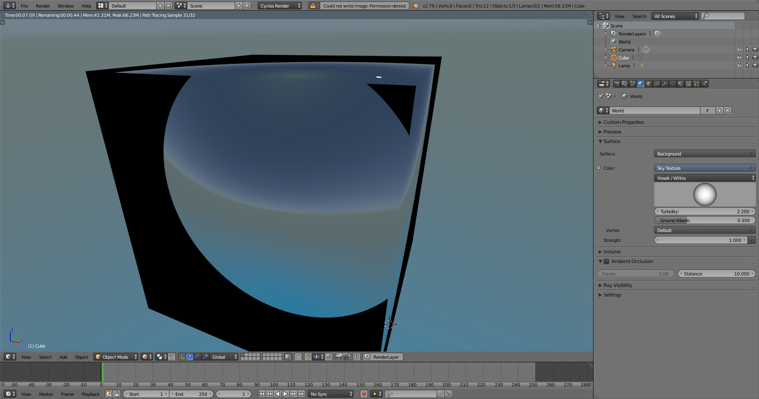Toggle the 3D manipulator widget axes icon
This screenshot has width=759, height=399.
[x=181, y=357]
